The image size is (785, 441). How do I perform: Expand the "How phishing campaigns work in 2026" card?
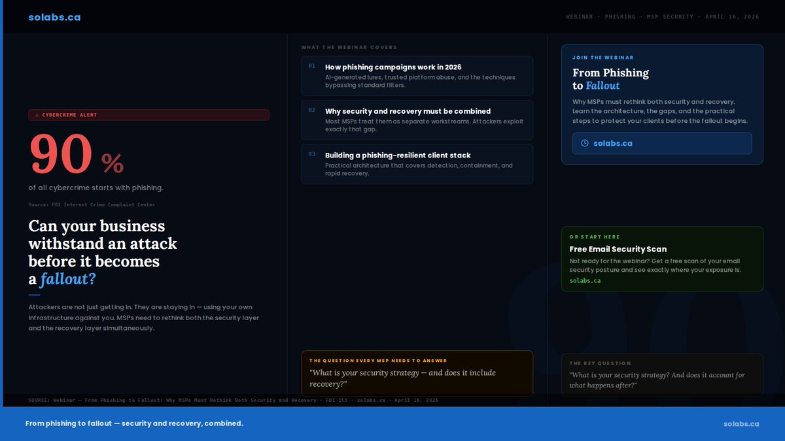[417, 75]
